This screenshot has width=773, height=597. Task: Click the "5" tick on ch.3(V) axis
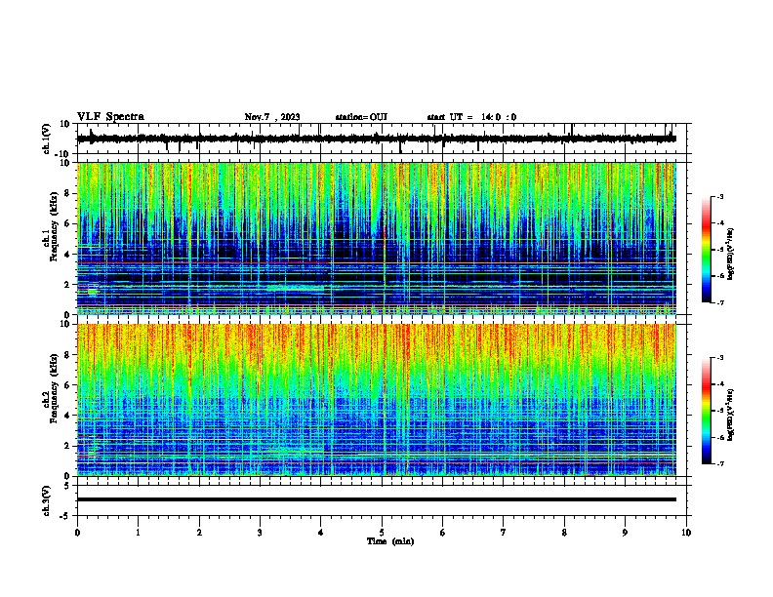point(67,486)
